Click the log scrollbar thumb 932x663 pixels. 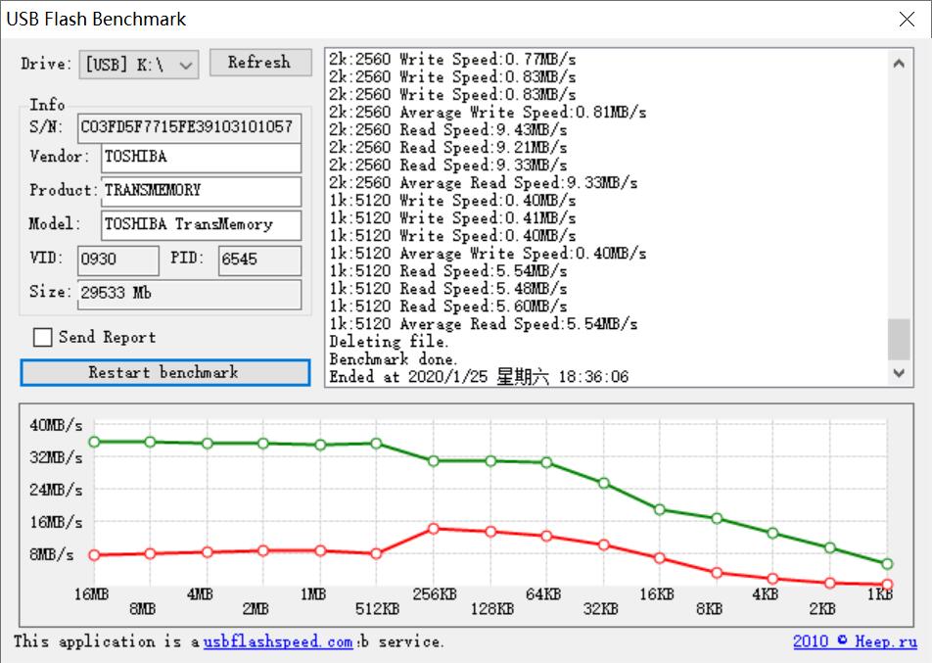coord(898,339)
